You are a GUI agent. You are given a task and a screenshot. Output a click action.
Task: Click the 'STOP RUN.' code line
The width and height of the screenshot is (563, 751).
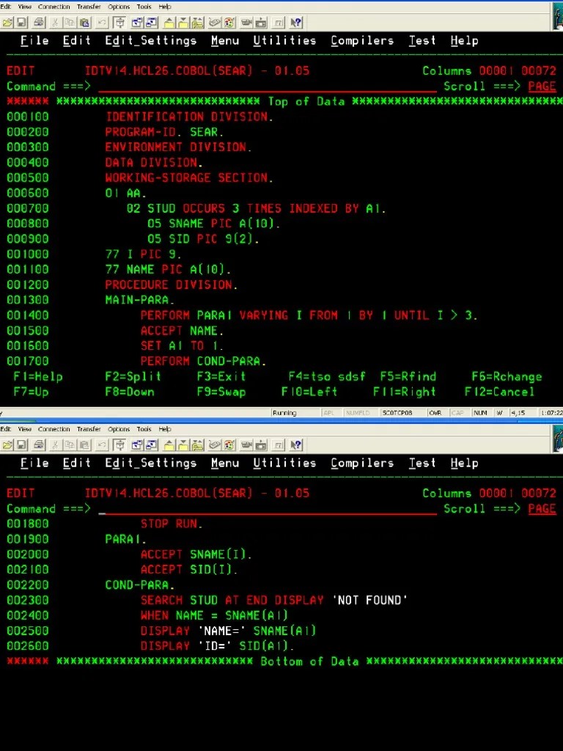(172, 524)
